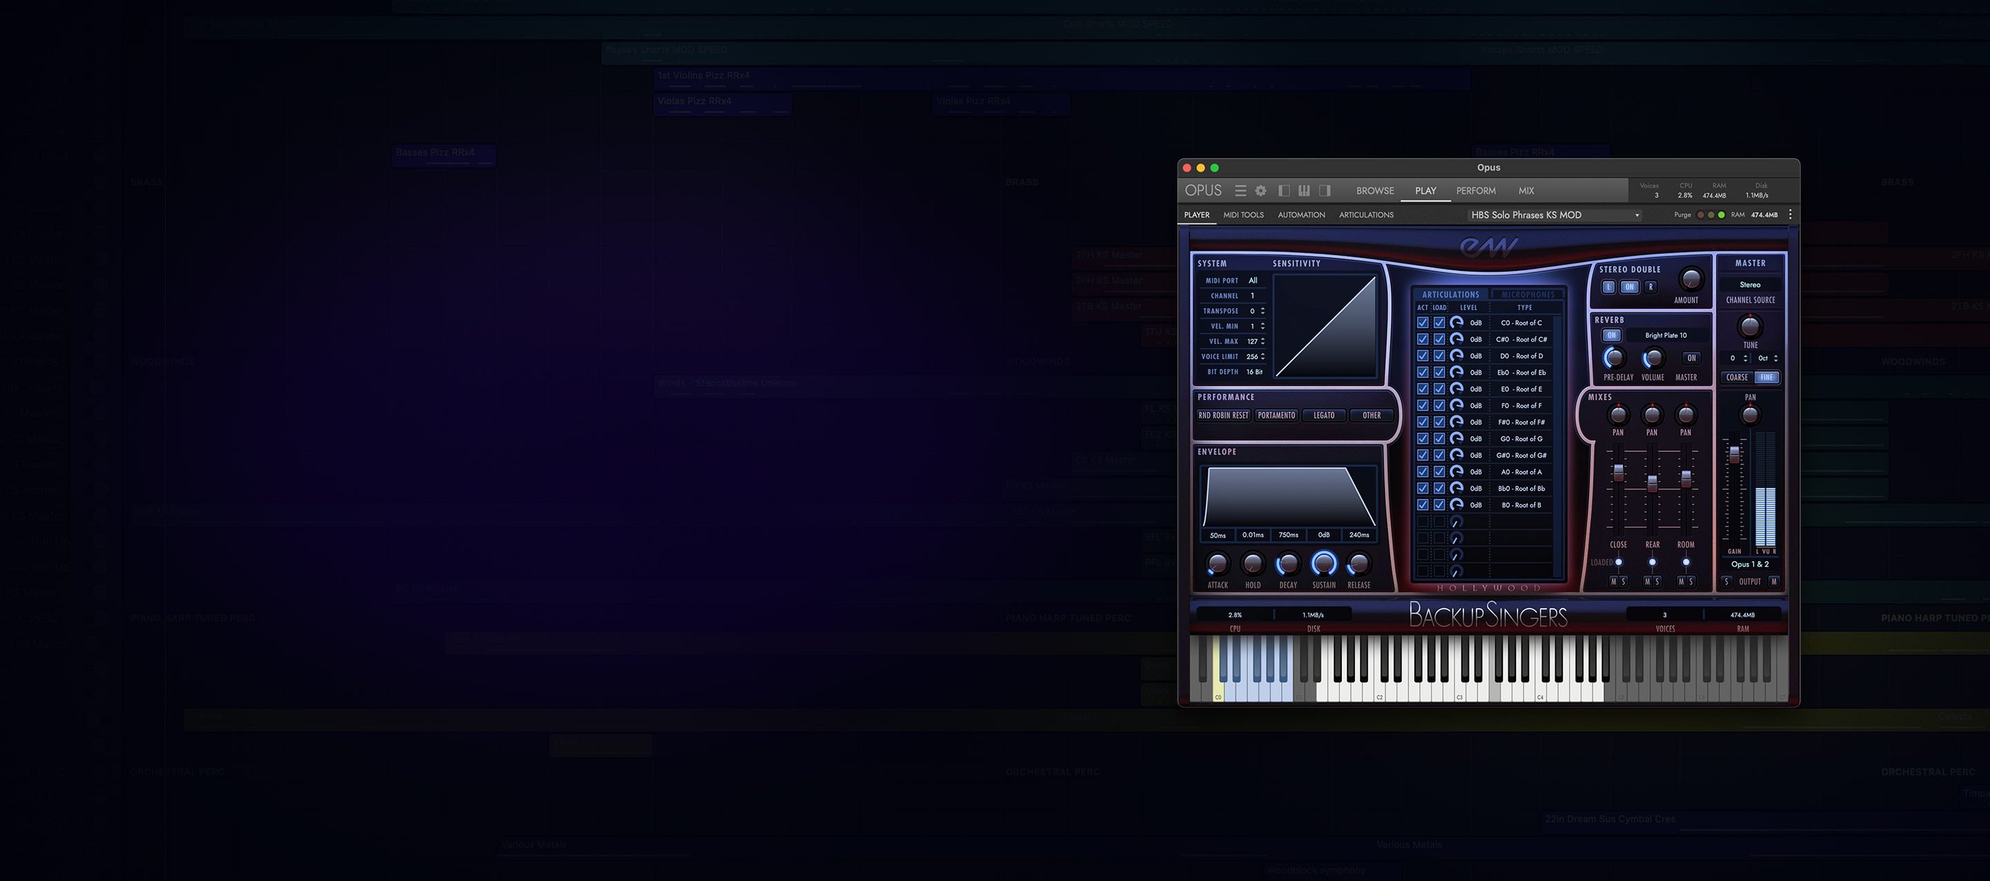Image resolution: width=1990 pixels, height=881 pixels.
Task: Uncheck Load box for B0 Root of B
Action: click(x=1439, y=504)
